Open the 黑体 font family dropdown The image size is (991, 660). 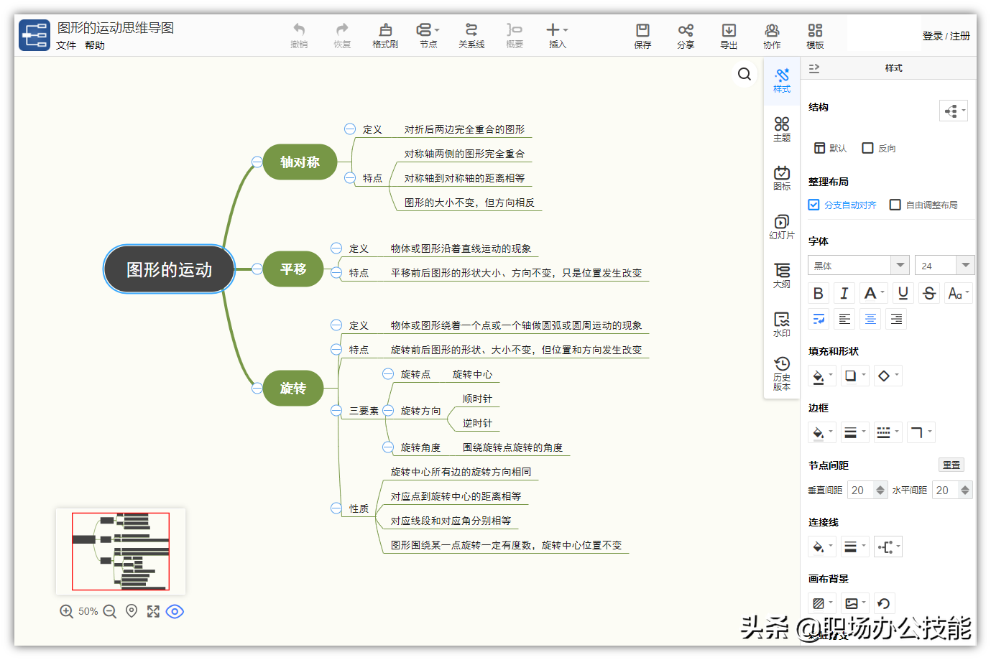pyautogui.click(x=900, y=265)
